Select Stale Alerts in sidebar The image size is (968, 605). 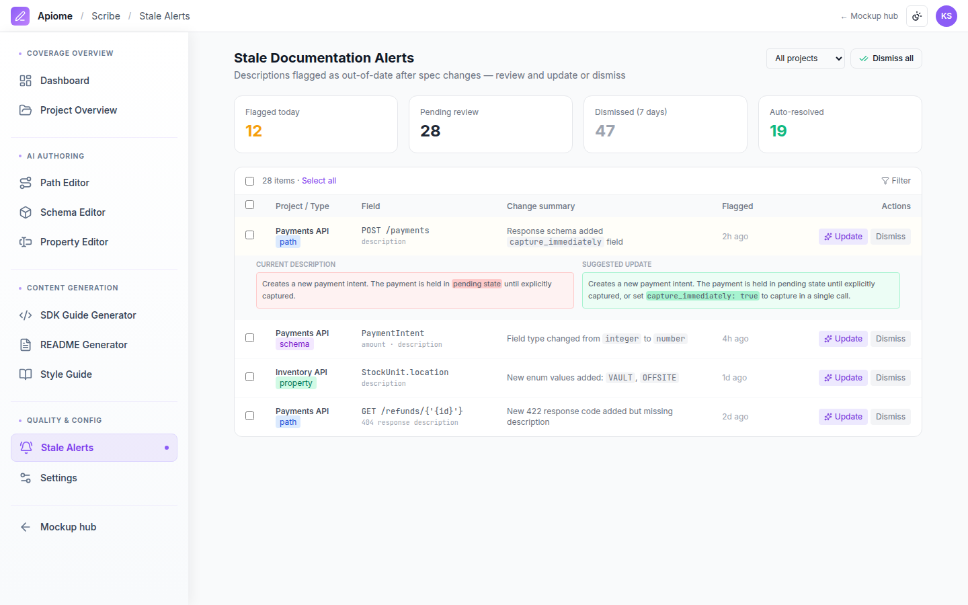pyautogui.click(x=94, y=448)
